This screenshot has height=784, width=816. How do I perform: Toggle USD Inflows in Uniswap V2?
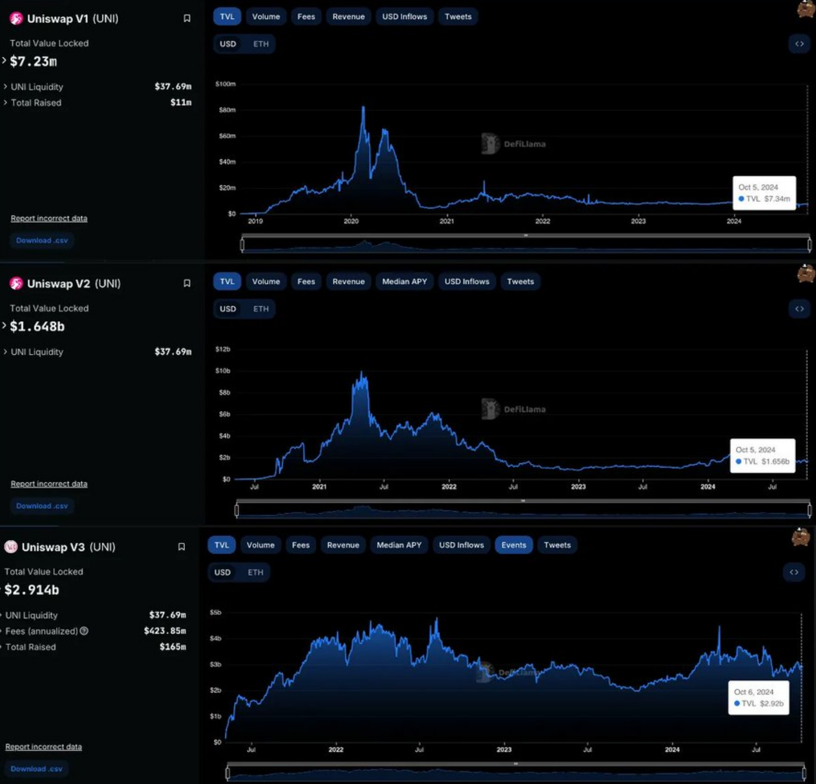pos(467,282)
